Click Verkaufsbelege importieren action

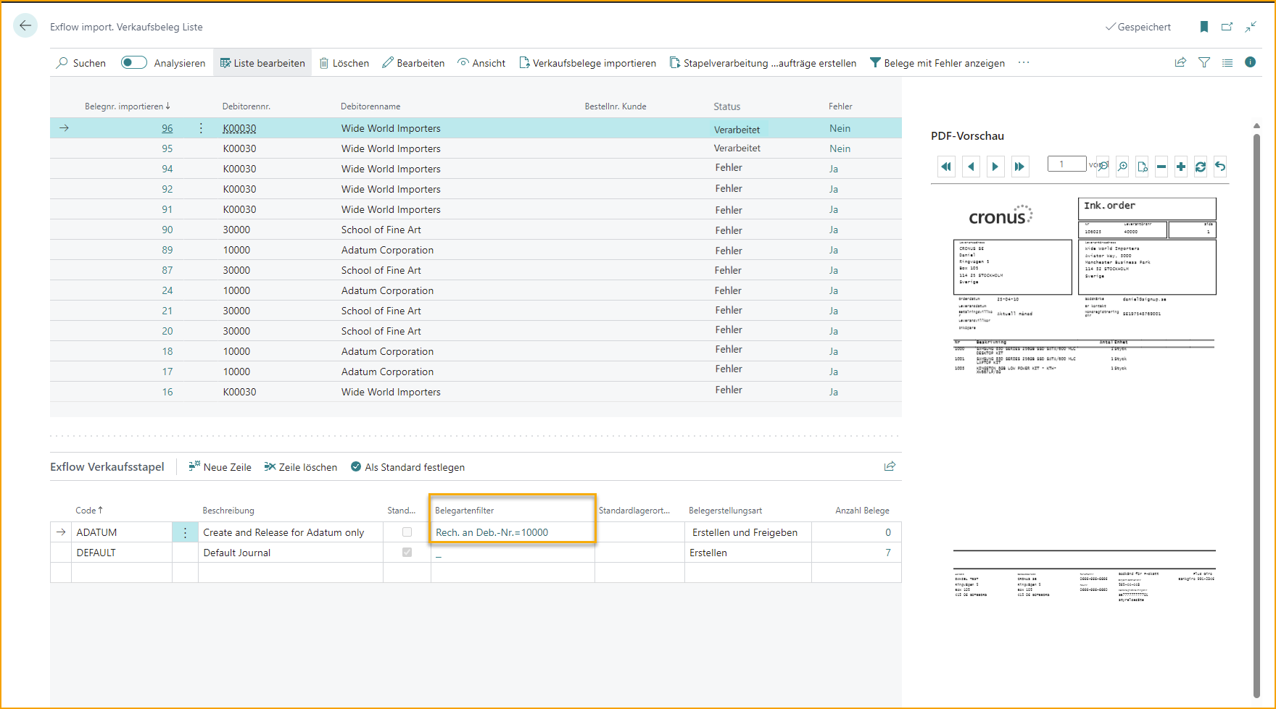click(587, 63)
